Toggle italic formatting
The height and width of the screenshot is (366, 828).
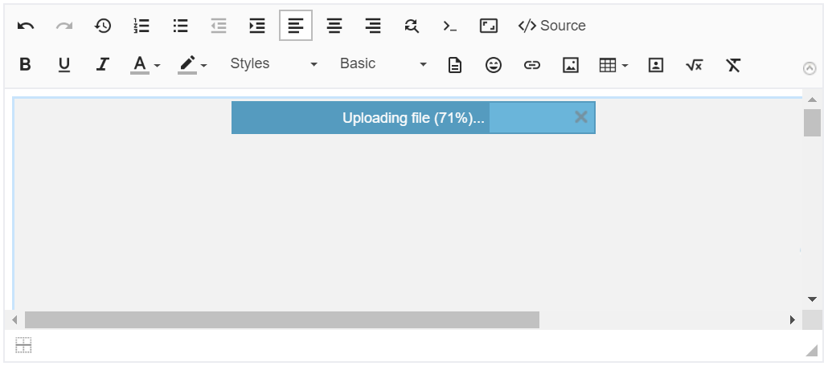(103, 64)
